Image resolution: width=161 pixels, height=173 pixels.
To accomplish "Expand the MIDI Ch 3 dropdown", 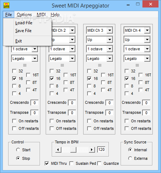I will (110, 30).
